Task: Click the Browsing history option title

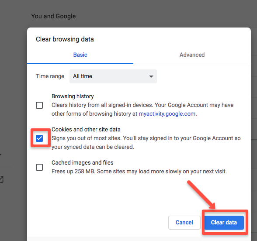Action: point(73,96)
